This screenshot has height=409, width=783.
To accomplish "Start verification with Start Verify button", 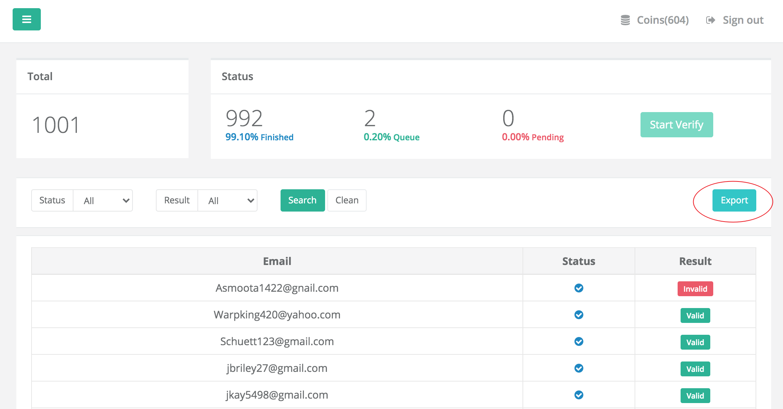I will (x=676, y=125).
